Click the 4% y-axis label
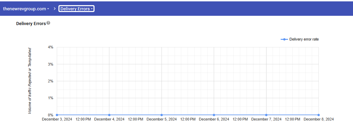 click(51, 47)
